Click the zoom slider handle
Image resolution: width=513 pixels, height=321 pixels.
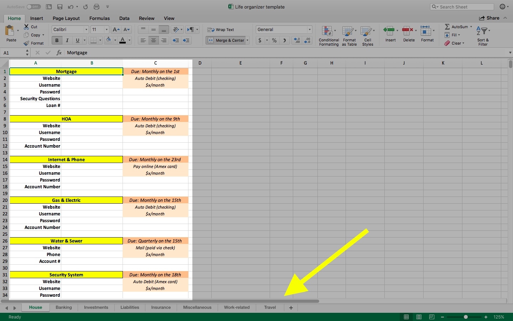(466, 317)
